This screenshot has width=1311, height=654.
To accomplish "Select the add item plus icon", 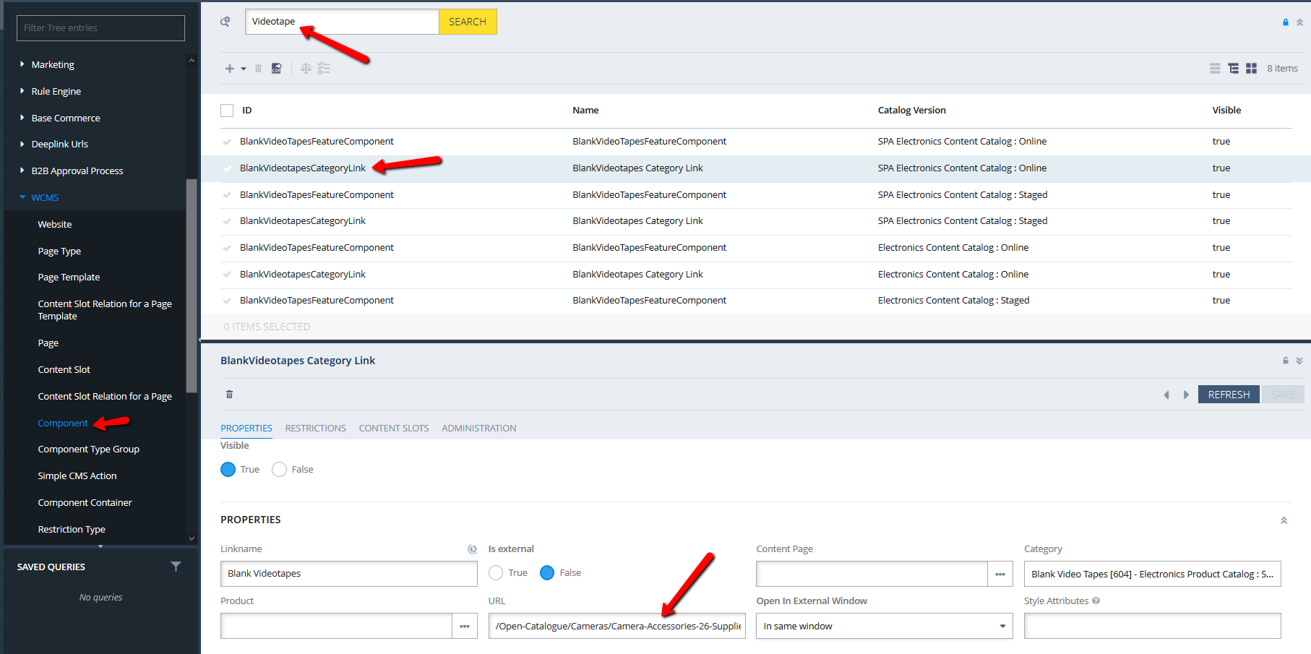I will tap(228, 68).
